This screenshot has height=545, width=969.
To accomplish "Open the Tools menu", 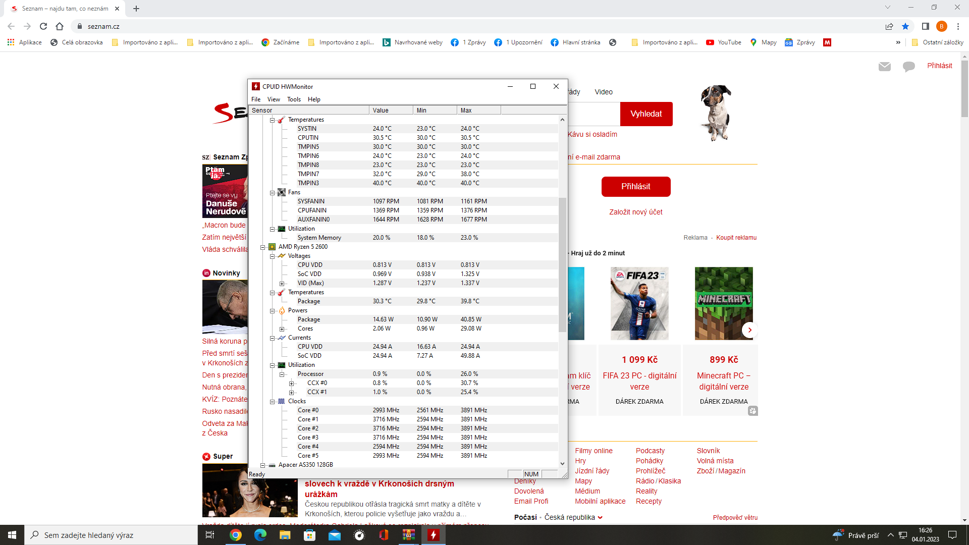I will click(x=294, y=99).
